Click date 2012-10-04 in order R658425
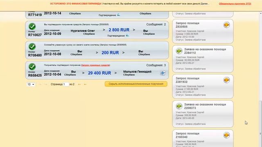Viewport: 262px width, 147px height. point(52,74)
